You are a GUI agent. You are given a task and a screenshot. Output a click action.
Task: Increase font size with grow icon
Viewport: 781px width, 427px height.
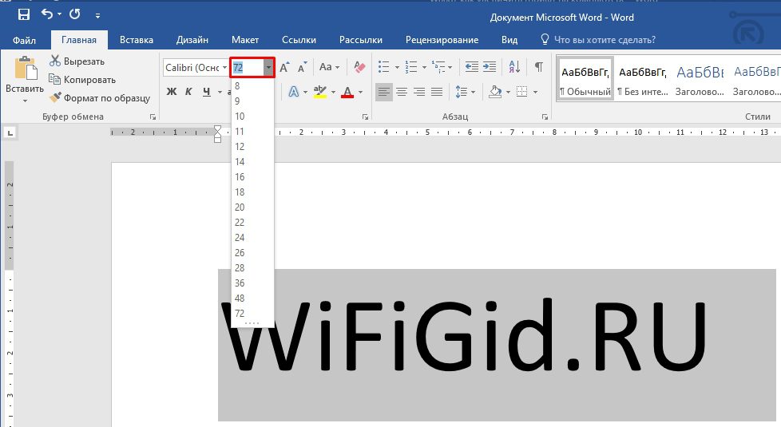284,67
